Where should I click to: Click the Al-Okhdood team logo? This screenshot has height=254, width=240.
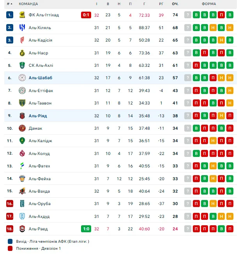pos(22,216)
